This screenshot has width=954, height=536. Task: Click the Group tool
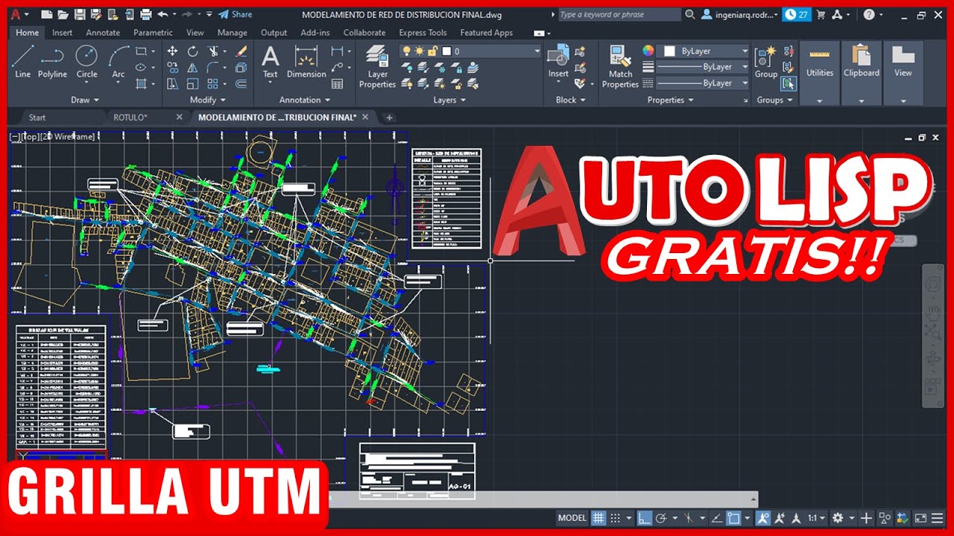pos(765,62)
